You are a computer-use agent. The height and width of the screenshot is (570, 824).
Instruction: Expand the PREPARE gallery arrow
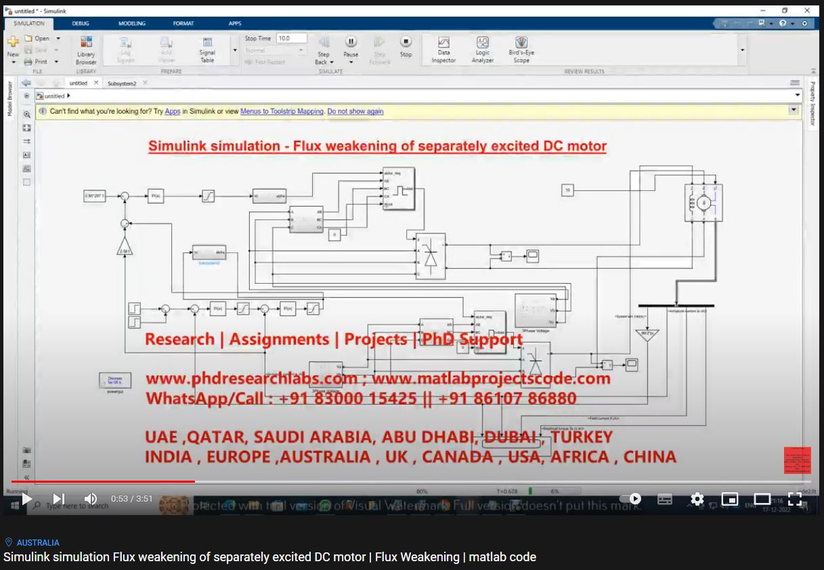[x=235, y=50]
